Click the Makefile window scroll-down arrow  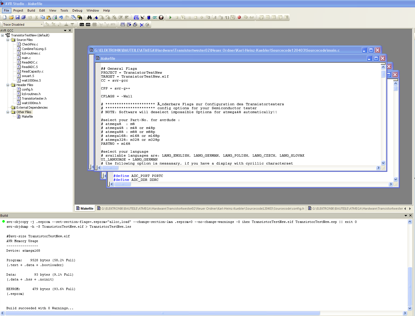click(383, 163)
